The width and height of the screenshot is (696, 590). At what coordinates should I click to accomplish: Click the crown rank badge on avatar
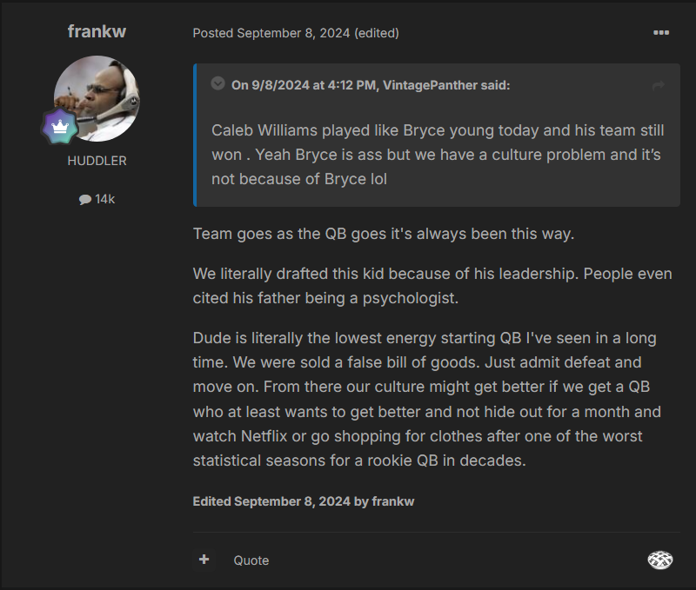[60, 126]
